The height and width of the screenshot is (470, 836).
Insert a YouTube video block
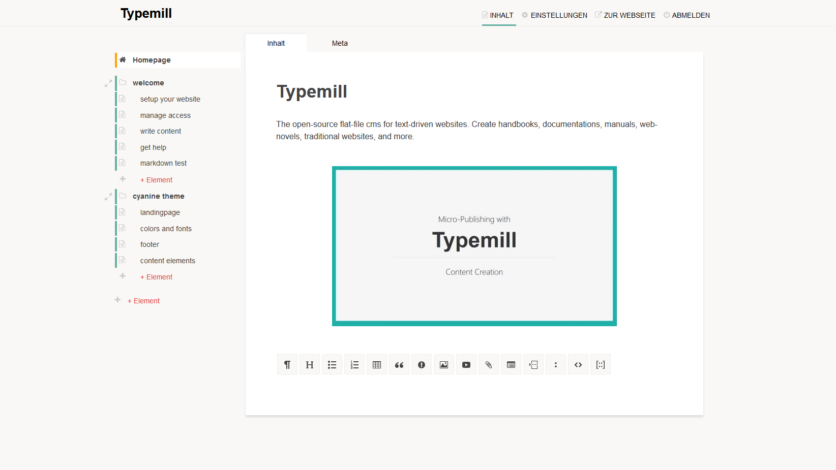point(466,364)
